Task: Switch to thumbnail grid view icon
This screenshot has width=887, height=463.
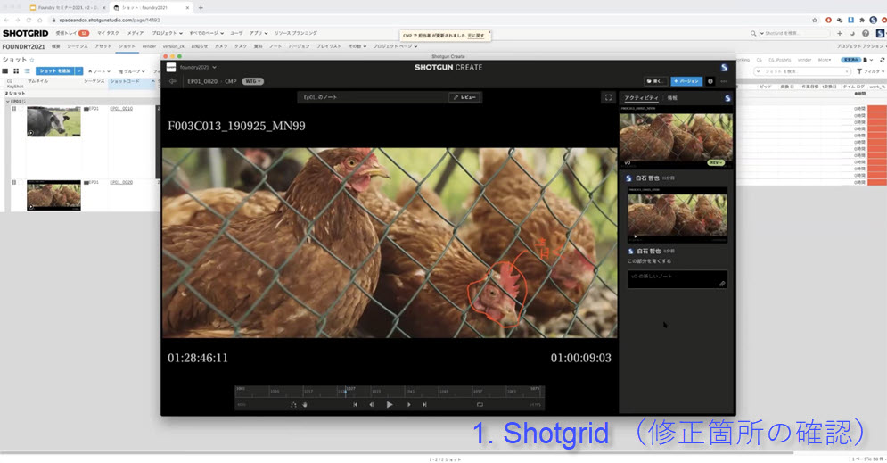Action: (16, 71)
